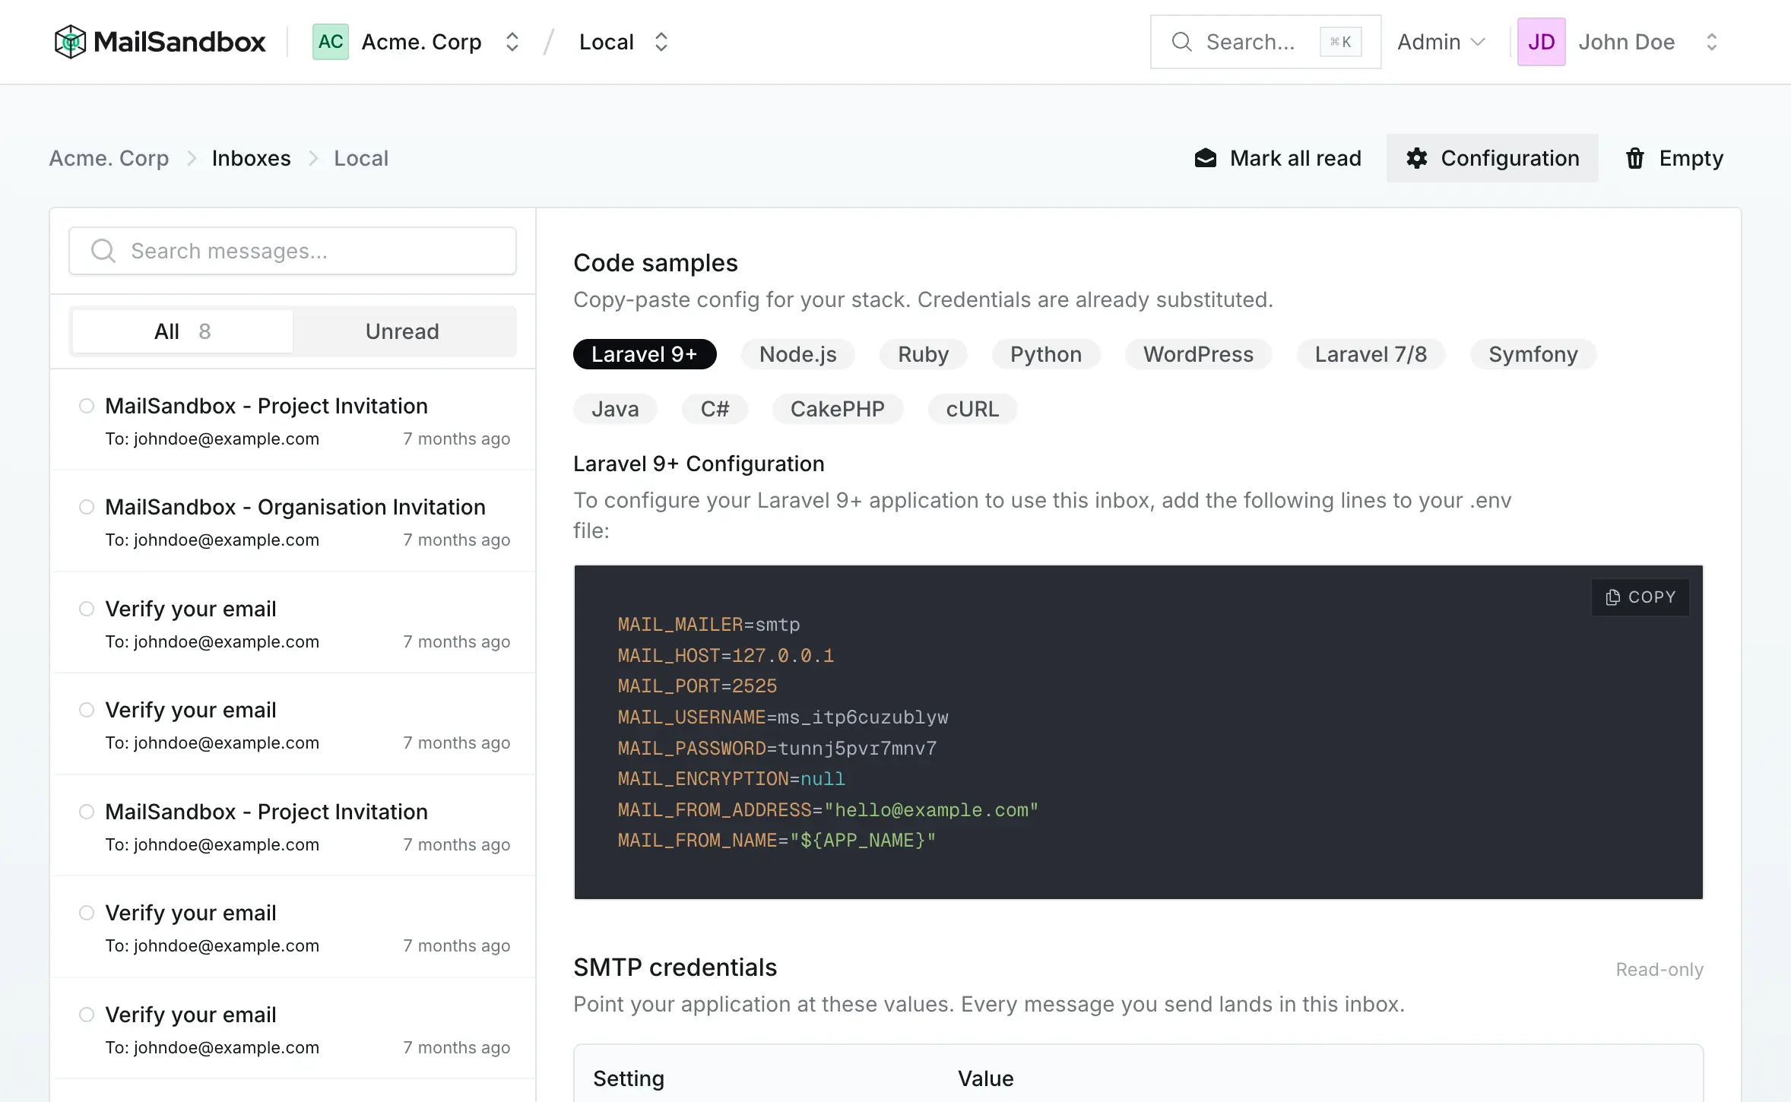Click the MAIL_ENCRYPTION=null code line
Image resolution: width=1791 pixels, height=1102 pixels.
731,779
